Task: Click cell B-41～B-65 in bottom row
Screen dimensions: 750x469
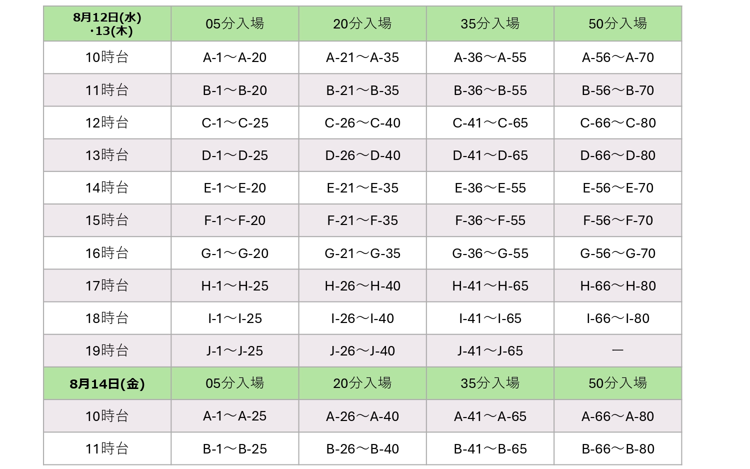Action: (490, 448)
